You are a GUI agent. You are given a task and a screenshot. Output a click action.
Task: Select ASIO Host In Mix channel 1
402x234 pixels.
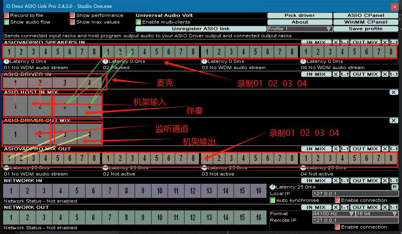click(x=15, y=106)
